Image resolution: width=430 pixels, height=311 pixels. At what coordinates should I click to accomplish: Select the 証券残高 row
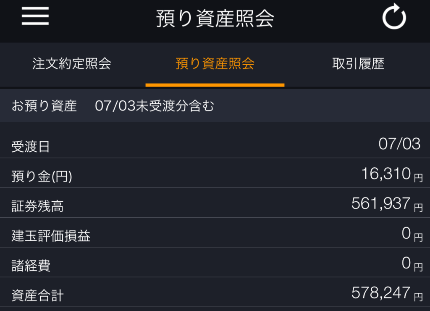pyautogui.click(x=215, y=203)
